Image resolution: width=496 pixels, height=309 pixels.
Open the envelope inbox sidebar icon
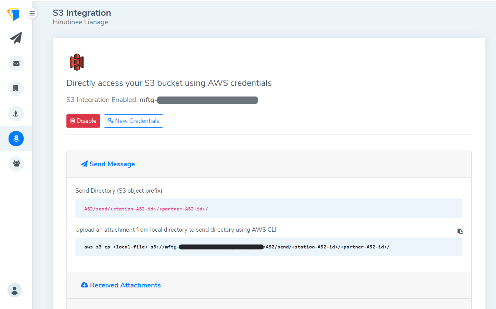point(16,63)
